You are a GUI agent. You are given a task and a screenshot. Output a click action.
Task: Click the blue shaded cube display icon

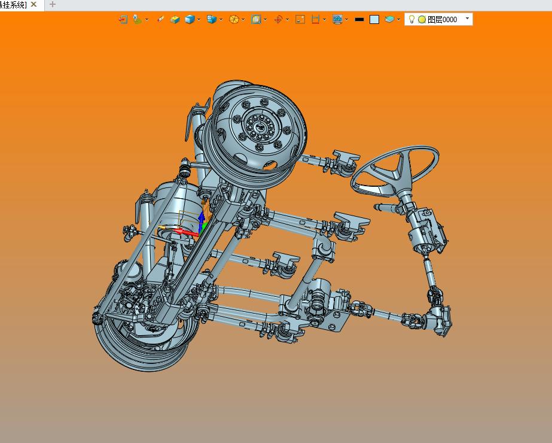click(x=190, y=19)
